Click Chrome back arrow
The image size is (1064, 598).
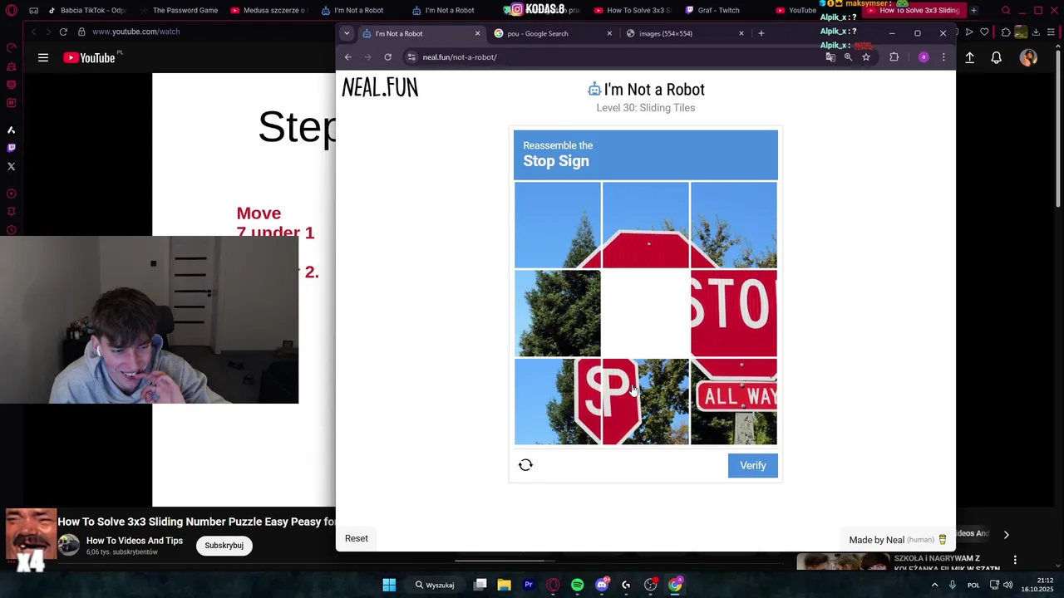pyautogui.click(x=348, y=57)
